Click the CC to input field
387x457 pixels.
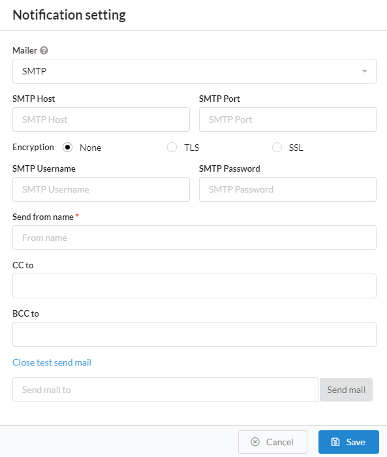coord(194,286)
